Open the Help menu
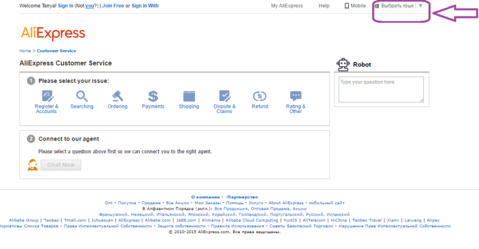 323,6
